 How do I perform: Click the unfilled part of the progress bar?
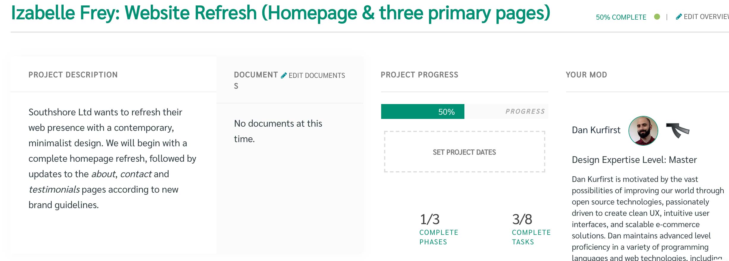506,111
